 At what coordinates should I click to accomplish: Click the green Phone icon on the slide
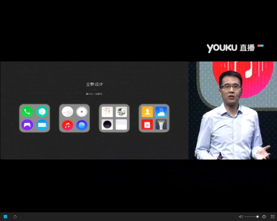[x=27, y=111]
